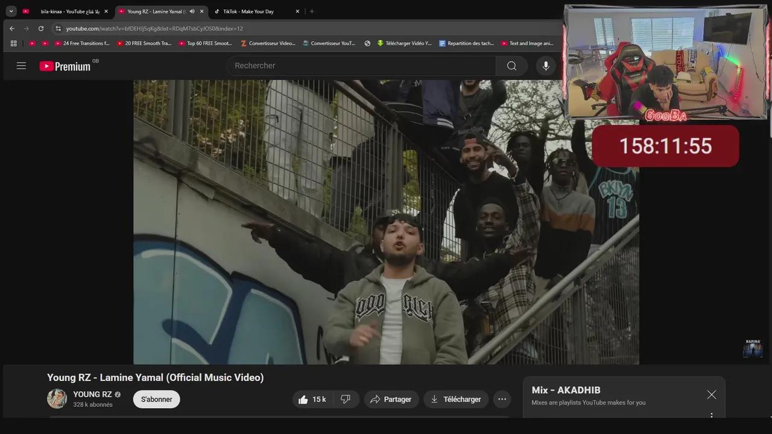Viewport: 772px width, 434px height.
Task: Switch to TikTok - Make Your Day tab
Action: tap(248, 11)
